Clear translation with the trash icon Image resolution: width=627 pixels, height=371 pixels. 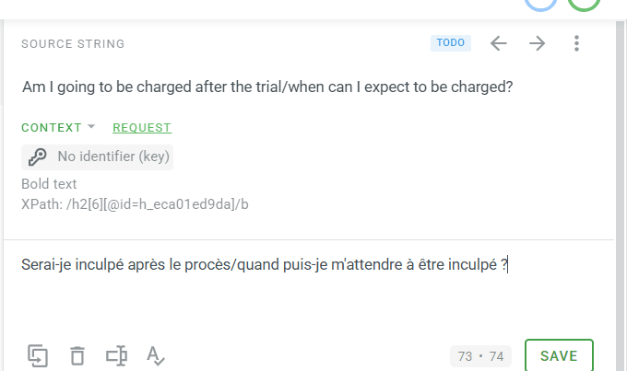tap(77, 355)
